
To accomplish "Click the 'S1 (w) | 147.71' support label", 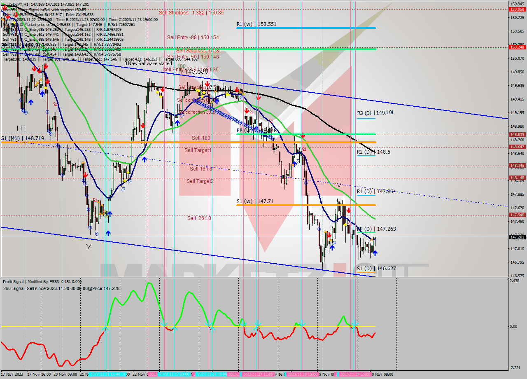I will [255, 202].
